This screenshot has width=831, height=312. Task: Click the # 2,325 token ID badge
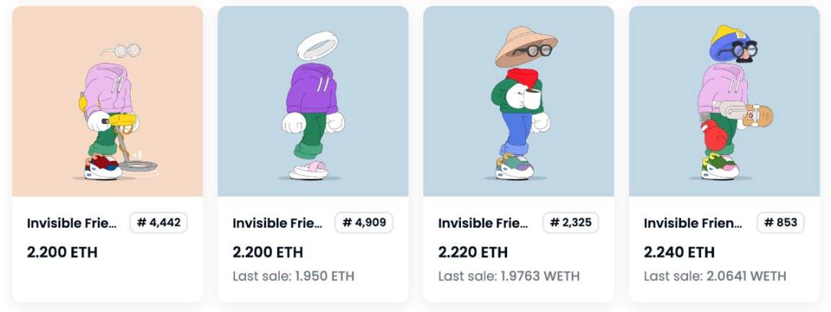571,223
